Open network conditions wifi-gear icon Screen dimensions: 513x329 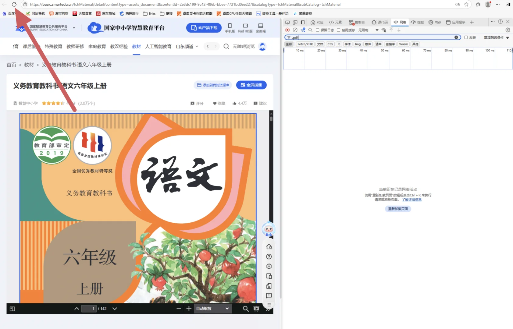pos(384,30)
